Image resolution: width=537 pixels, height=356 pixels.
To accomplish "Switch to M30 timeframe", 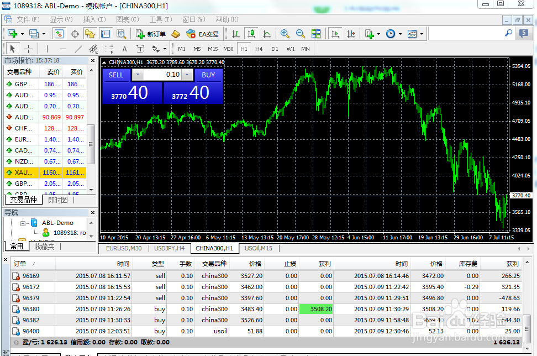I will (x=228, y=49).
